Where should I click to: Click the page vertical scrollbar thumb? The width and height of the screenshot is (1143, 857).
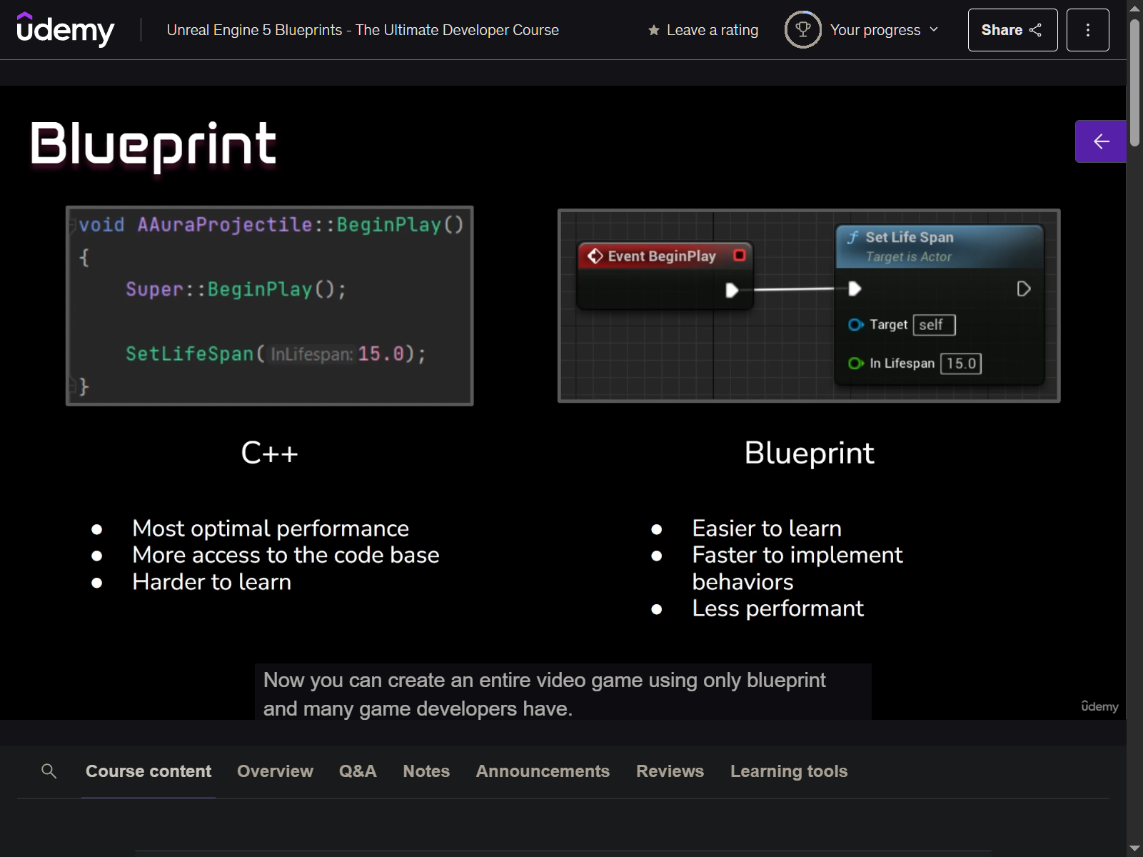pyautogui.click(x=1134, y=82)
